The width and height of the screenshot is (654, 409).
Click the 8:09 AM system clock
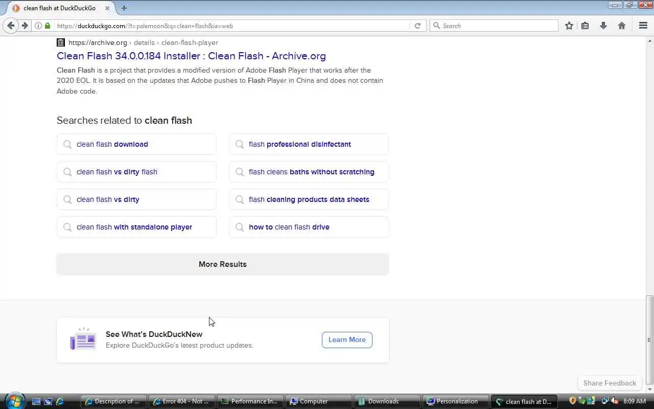pos(635,401)
